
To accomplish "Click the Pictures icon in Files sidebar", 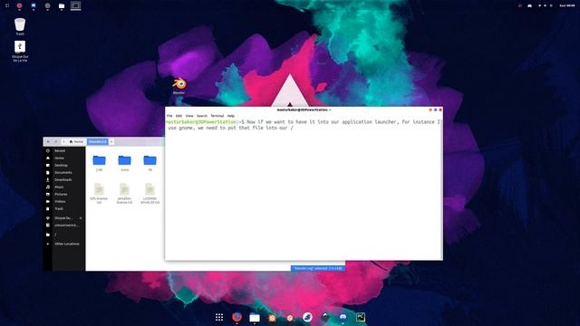I will point(48,194).
